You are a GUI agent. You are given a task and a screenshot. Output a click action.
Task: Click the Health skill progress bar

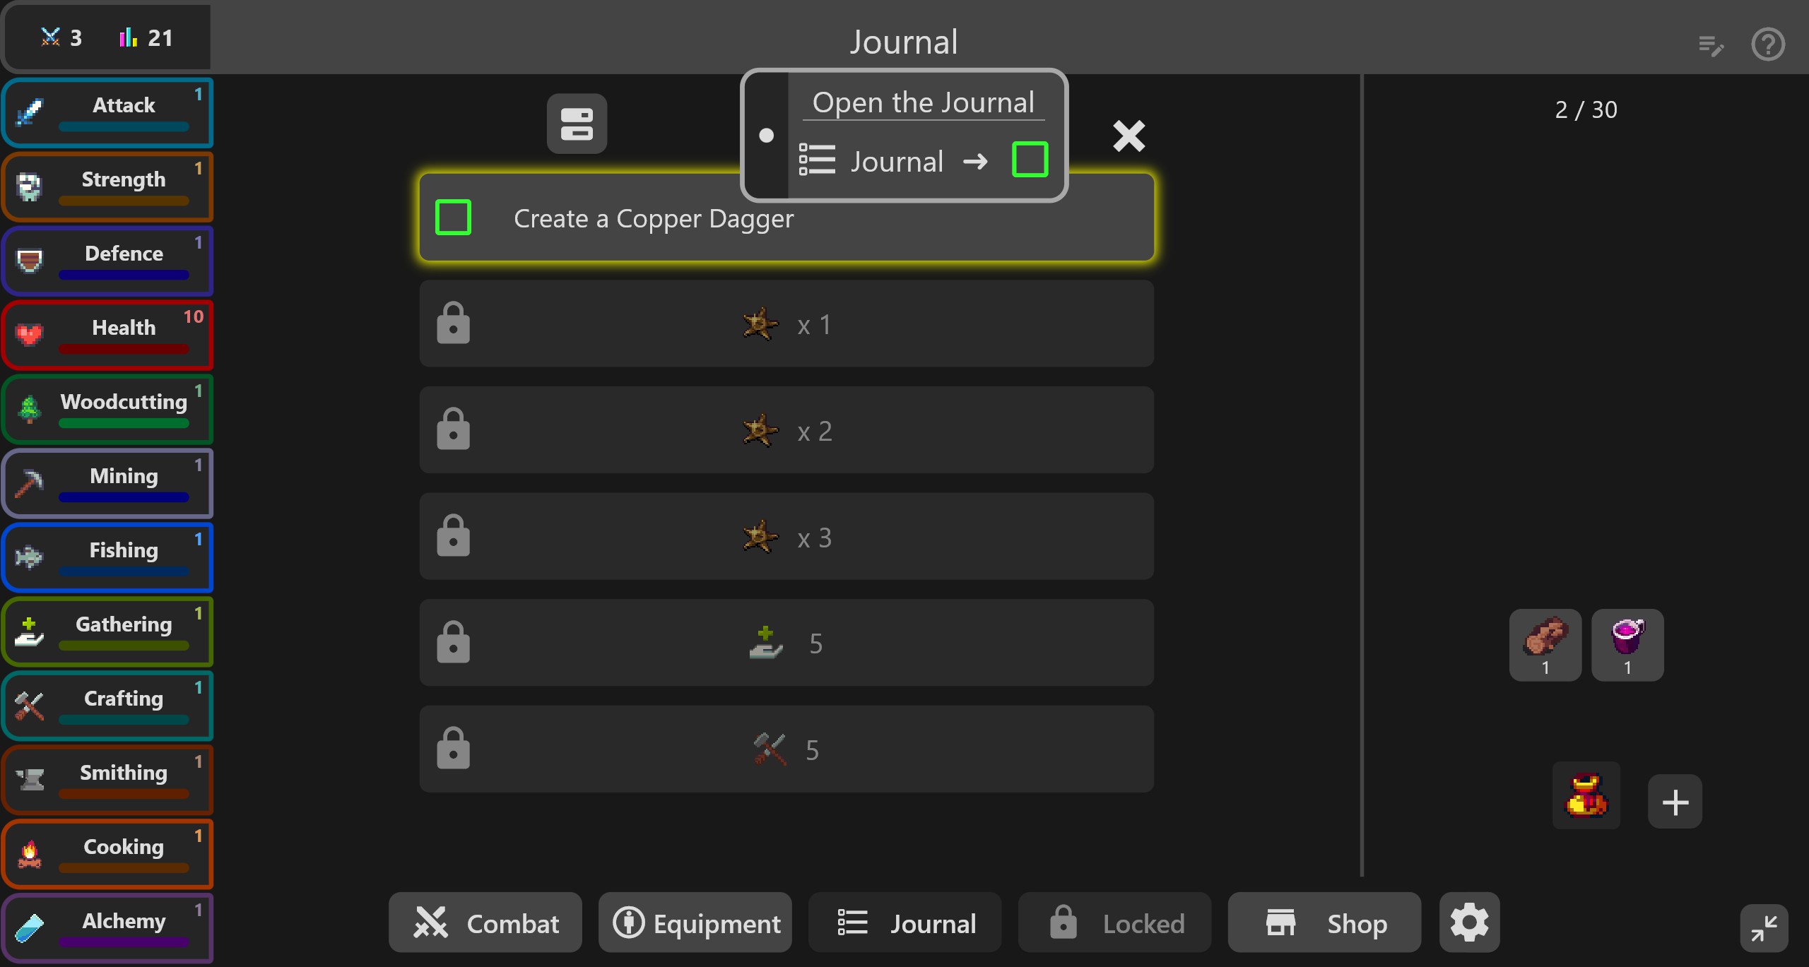tap(124, 349)
